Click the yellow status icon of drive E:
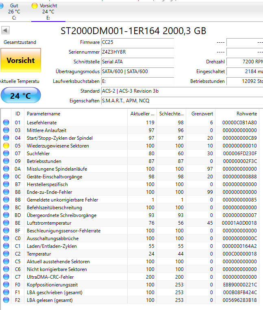263x310 pixels. [x=35, y=6]
